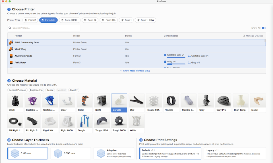Click the search magnifier icon

click(x=10, y=28)
